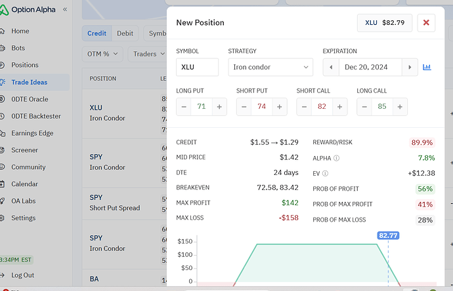Switch to the Debit tab
Image resolution: width=453 pixels, height=291 pixels.
125,33
